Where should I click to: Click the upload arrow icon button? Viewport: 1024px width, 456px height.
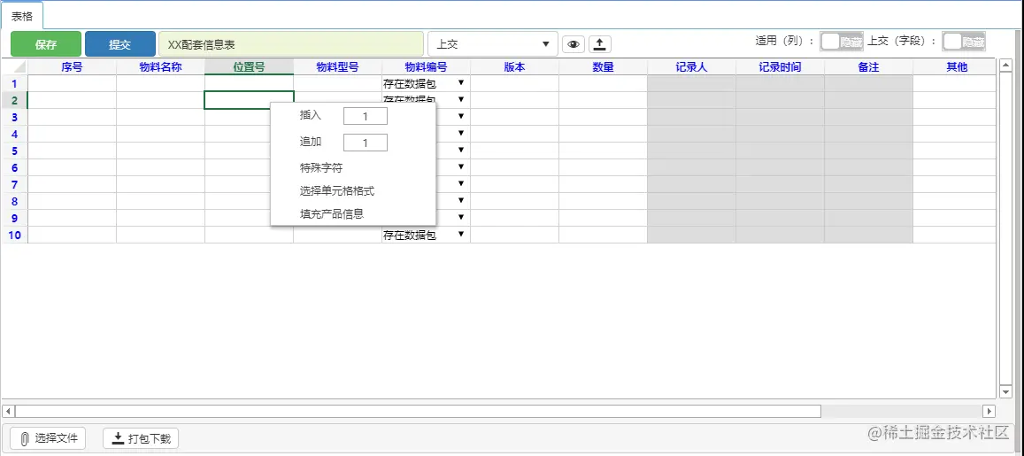pos(599,44)
